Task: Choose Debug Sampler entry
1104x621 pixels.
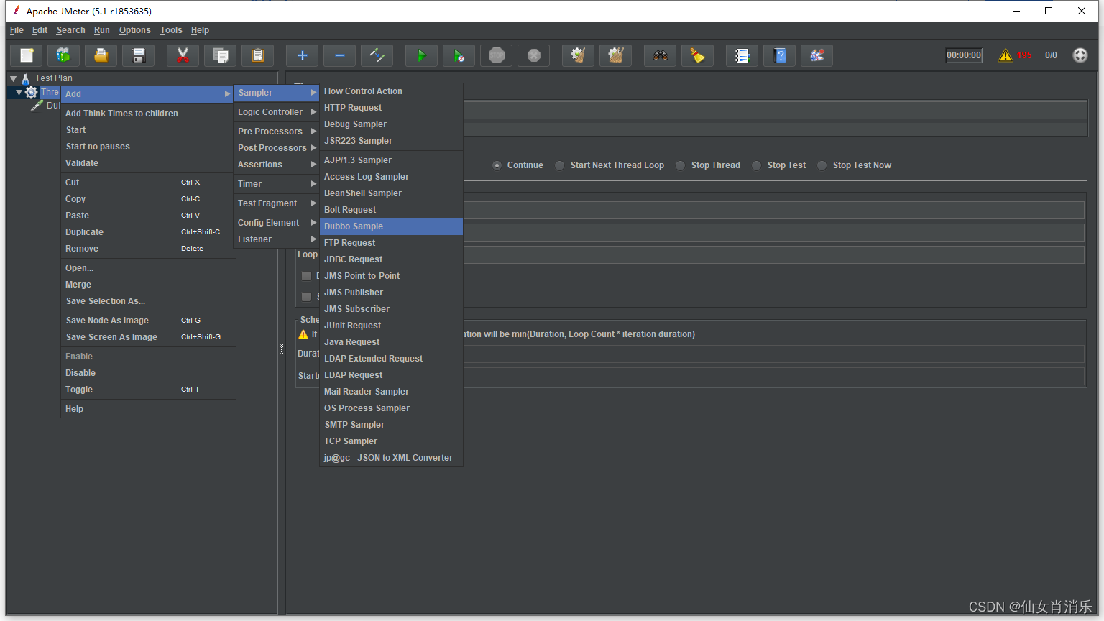Action: (391, 124)
